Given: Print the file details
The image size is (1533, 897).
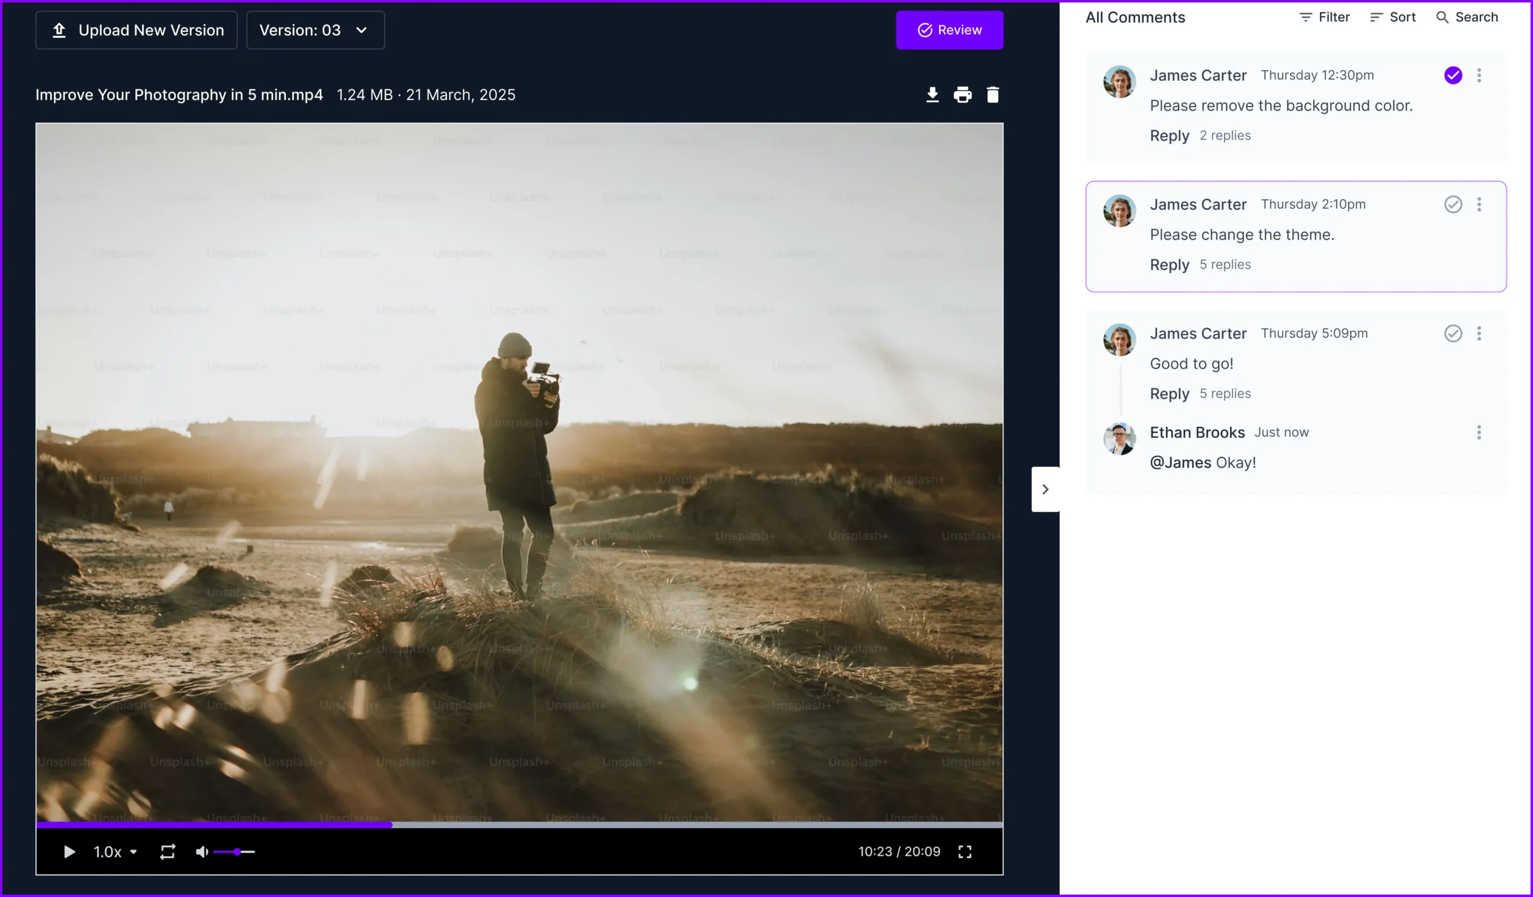Looking at the screenshot, I should tap(962, 94).
